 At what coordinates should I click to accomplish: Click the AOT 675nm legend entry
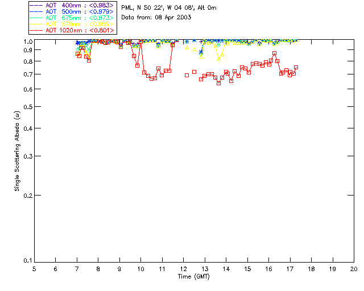click(72, 18)
